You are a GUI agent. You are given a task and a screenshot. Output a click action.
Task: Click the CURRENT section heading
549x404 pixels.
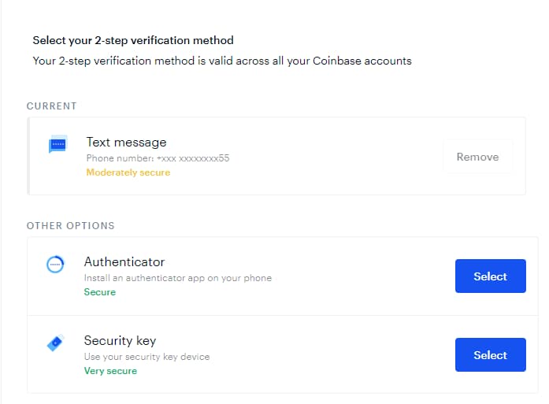click(x=51, y=106)
